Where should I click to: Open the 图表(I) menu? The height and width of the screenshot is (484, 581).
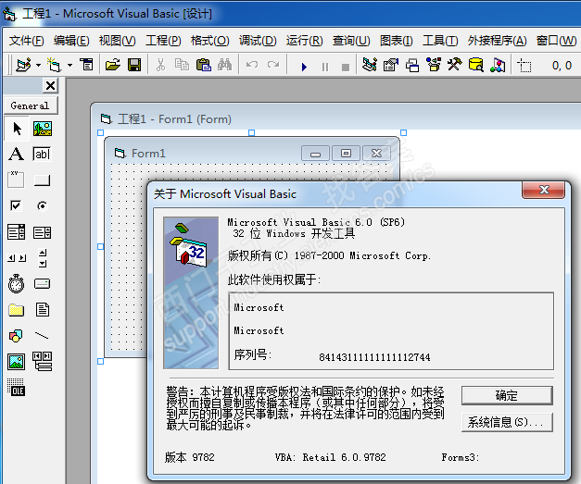pos(396,41)
